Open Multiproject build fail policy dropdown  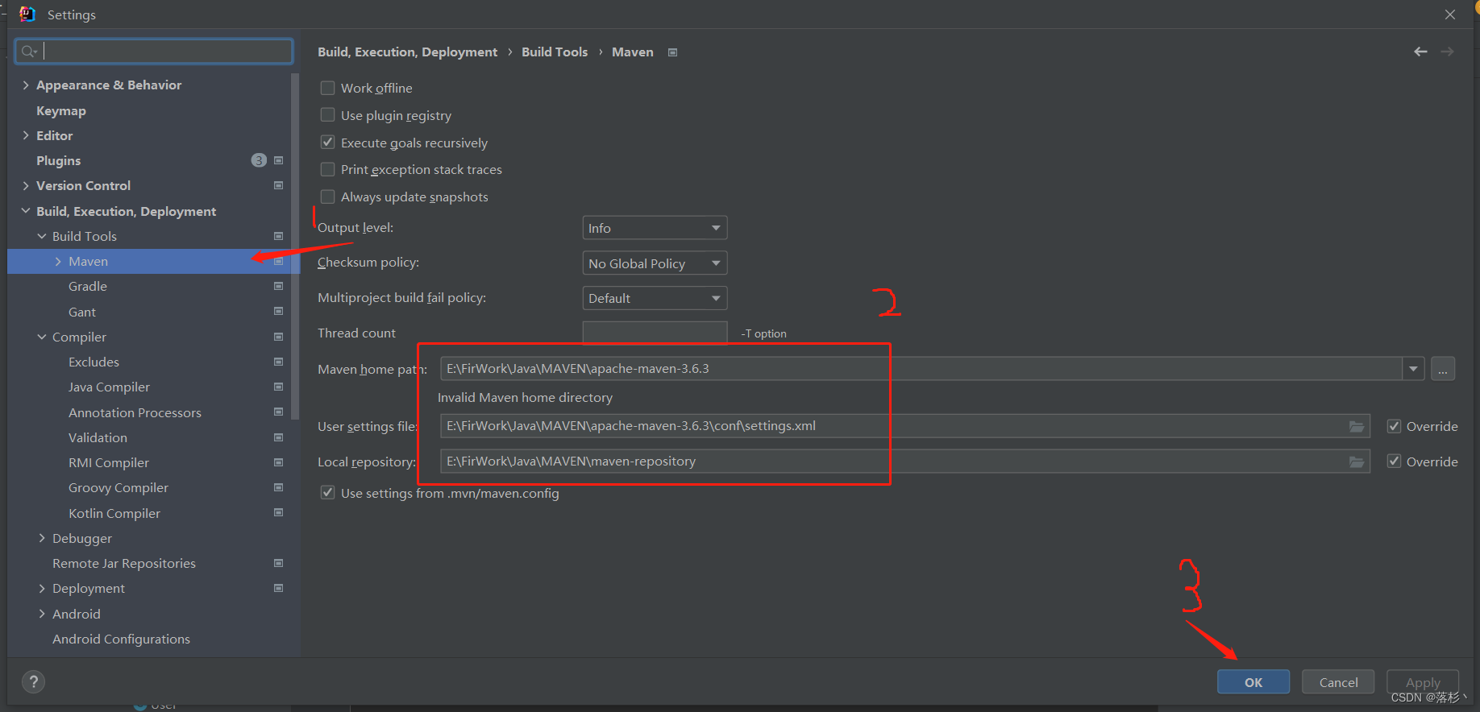655,298
